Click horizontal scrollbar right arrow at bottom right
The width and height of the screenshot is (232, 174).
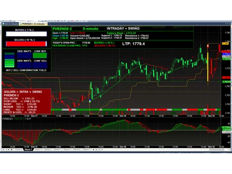click(229, 149)
